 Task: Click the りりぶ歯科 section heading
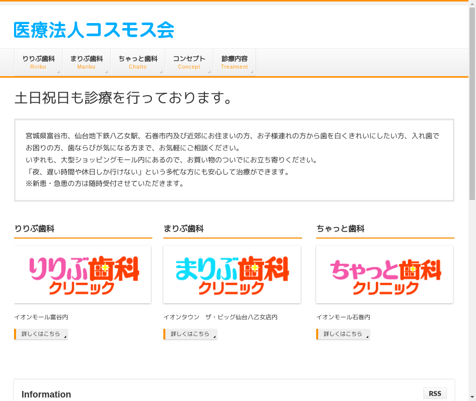click(34, 229)
